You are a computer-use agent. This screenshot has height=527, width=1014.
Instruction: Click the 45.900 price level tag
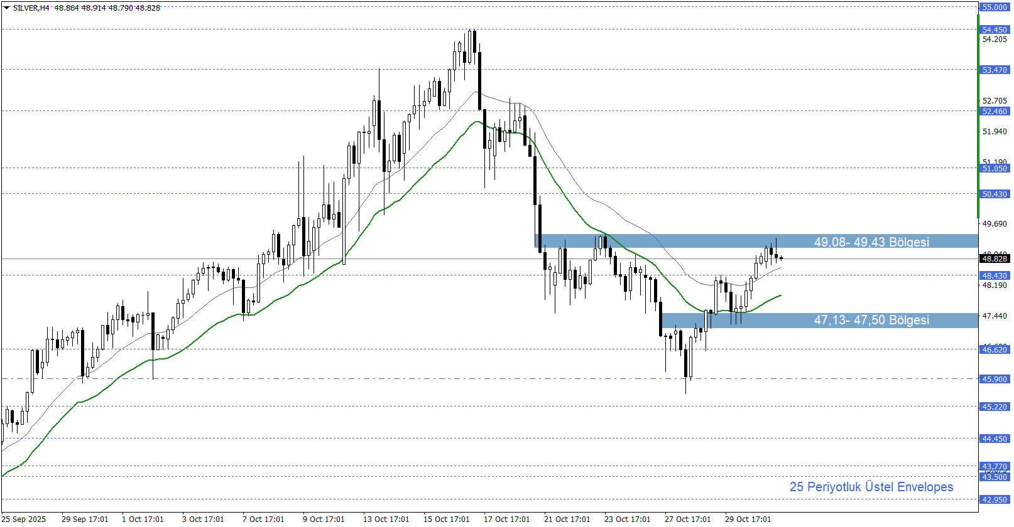994,379
